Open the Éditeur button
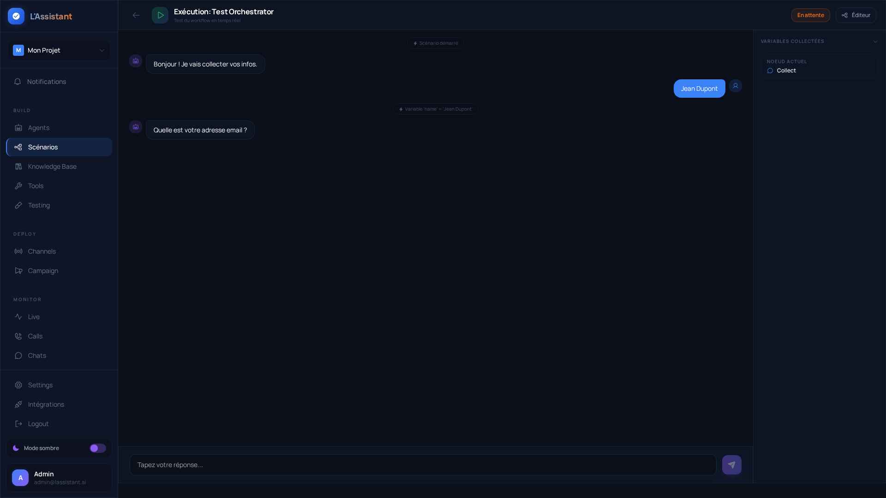The width and height of the screenshot is (886, 498). tap(856, 15)
